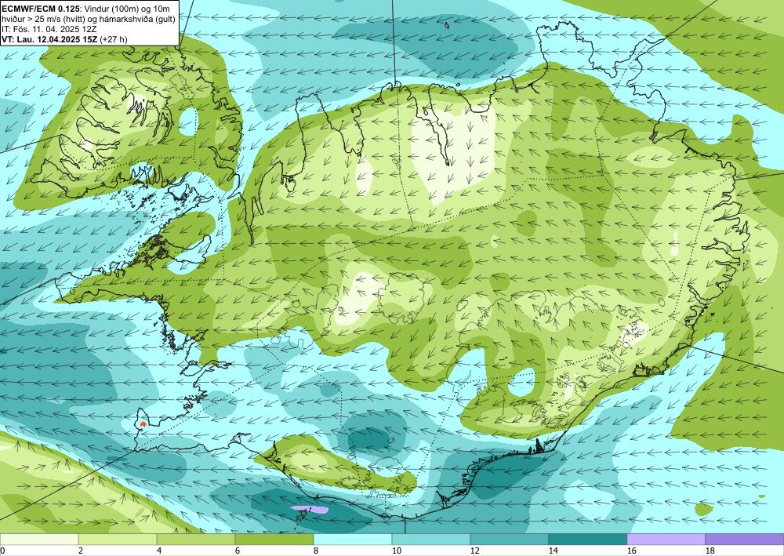
Task: Click the palest 0–2 m/s legend swatch
Action: click(x=39, y=539)
